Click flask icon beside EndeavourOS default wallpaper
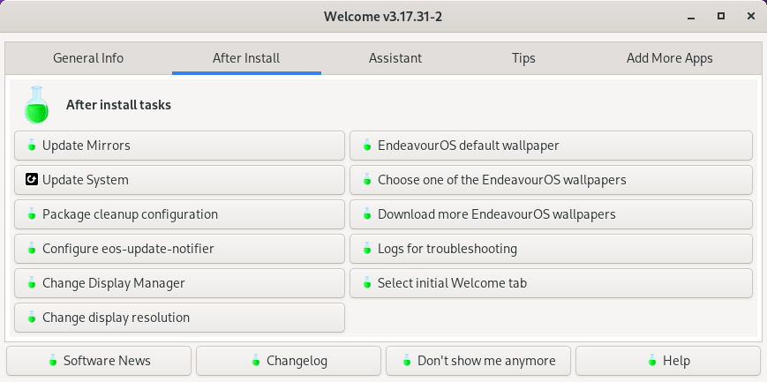Image resolution: width=767 pixels, height=382 pixels. click(x=367, y=146)
